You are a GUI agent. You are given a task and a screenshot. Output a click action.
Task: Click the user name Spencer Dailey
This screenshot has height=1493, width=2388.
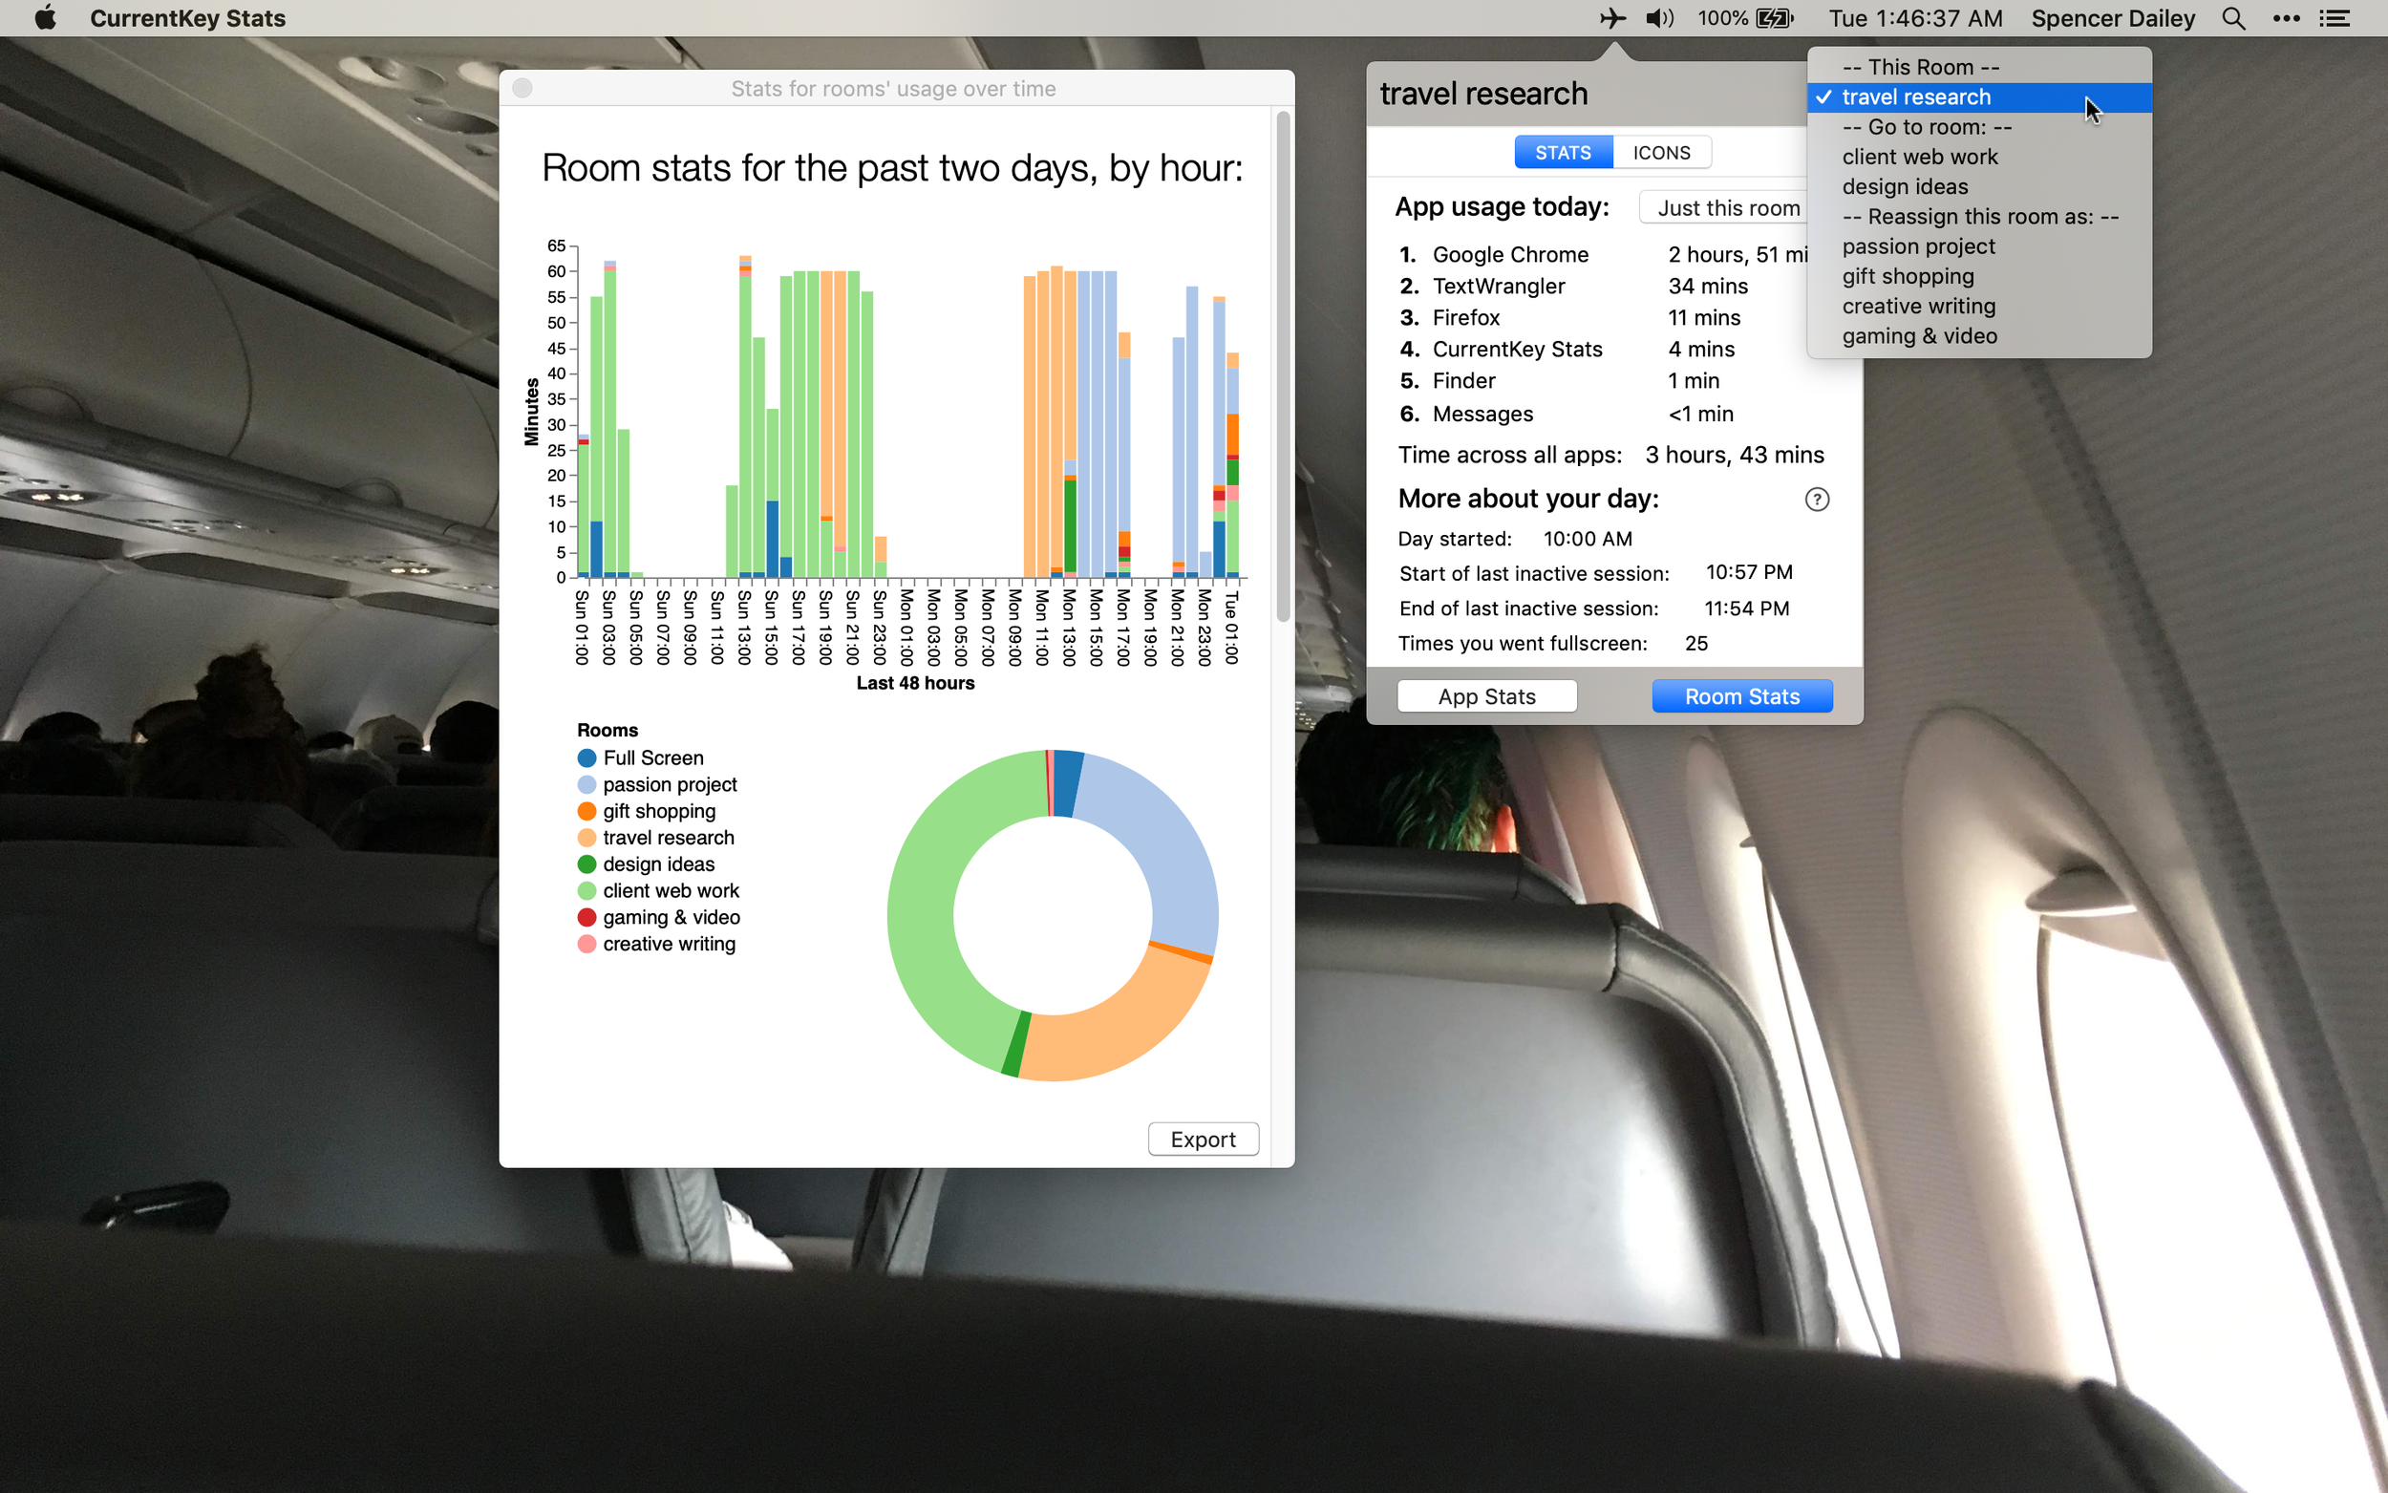[2113, 18]
